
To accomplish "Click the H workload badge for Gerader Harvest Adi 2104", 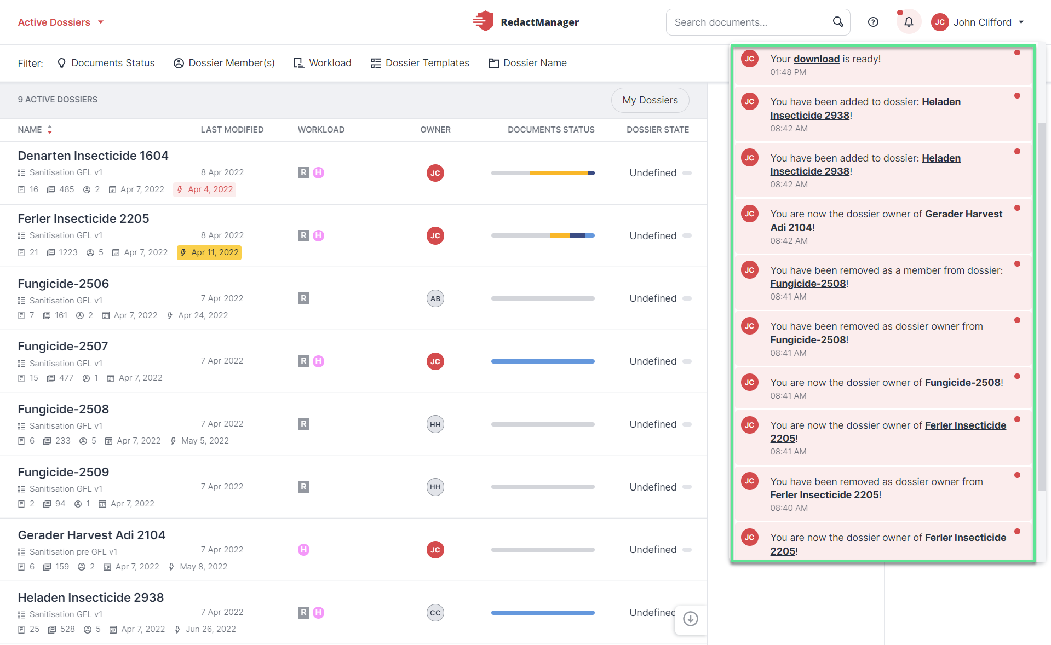I will click(303, 550).
